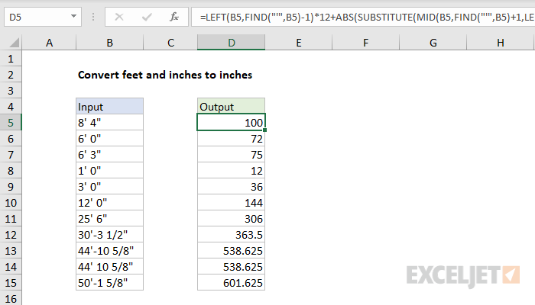Screen dimensions: 535x305
Task: Select row 1 header
Action: click(x=11, y=59)
